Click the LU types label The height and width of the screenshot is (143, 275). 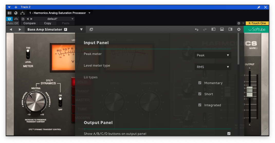(x=91, y=77)
